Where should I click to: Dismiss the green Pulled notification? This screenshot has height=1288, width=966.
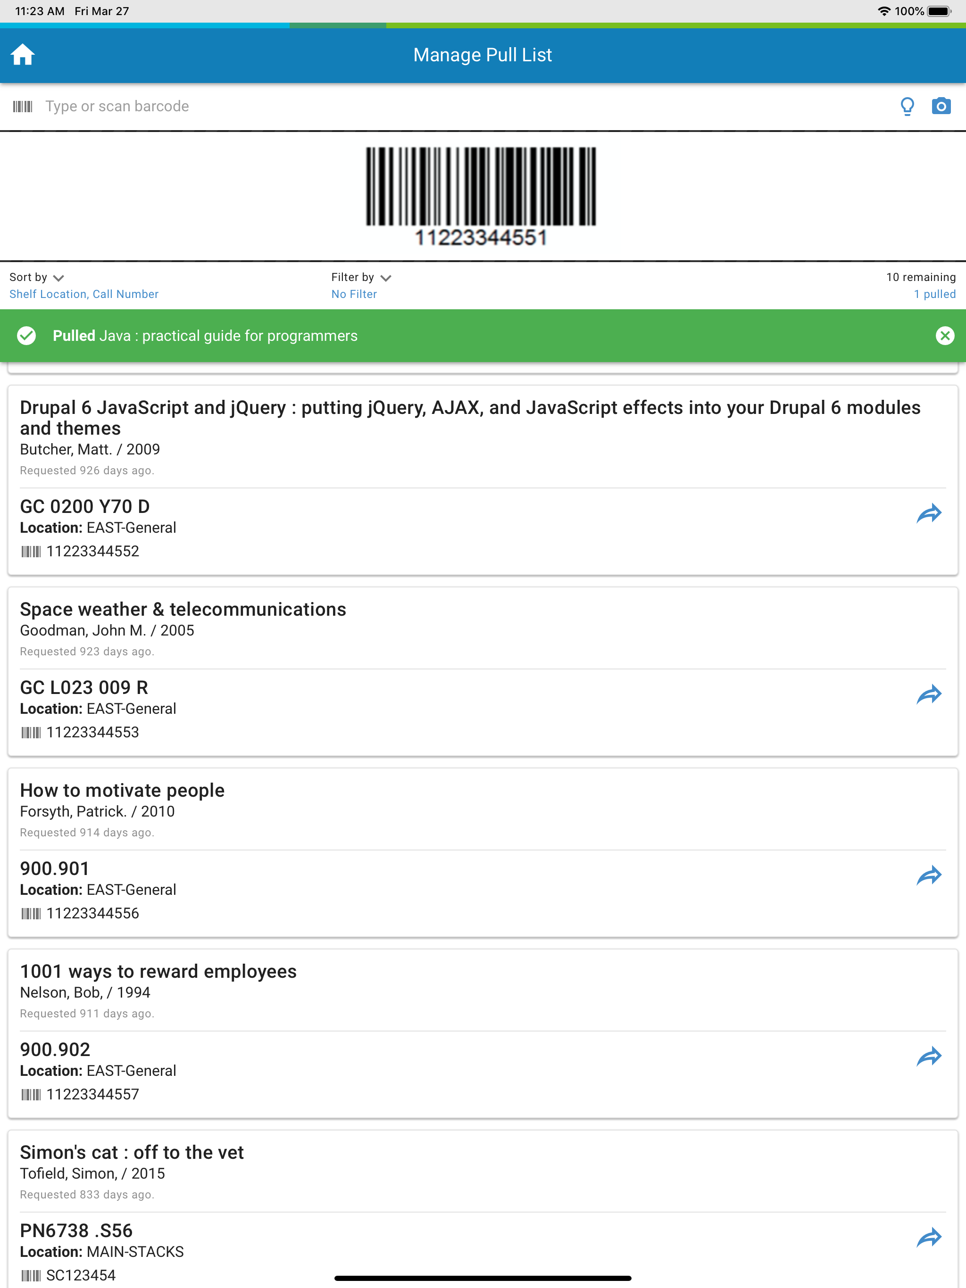pyautogui.click(x=944, y=336)
